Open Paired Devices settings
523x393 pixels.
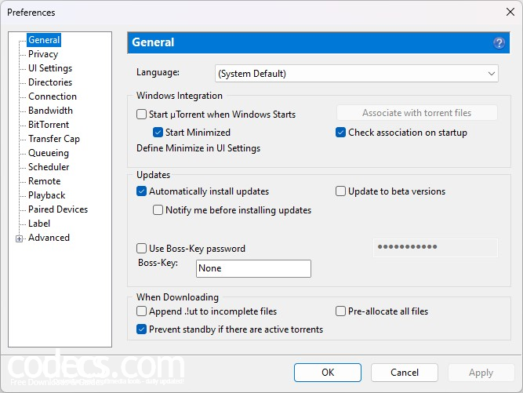pyautogui.click(x=58, y=209)
